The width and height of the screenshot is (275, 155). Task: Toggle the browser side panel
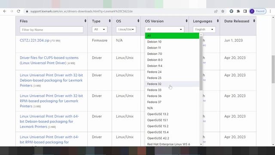click(x=245, y=11)
